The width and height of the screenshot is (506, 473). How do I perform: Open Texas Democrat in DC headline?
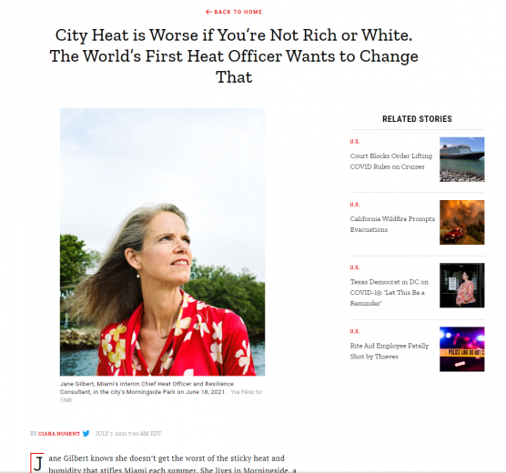click(x=390, y=292)
